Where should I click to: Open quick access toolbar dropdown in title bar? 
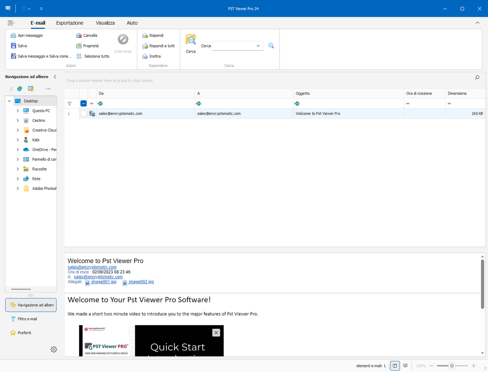click(x=41, y=9)
